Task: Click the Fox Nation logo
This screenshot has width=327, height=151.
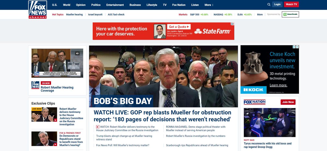Action: point(255,102)
